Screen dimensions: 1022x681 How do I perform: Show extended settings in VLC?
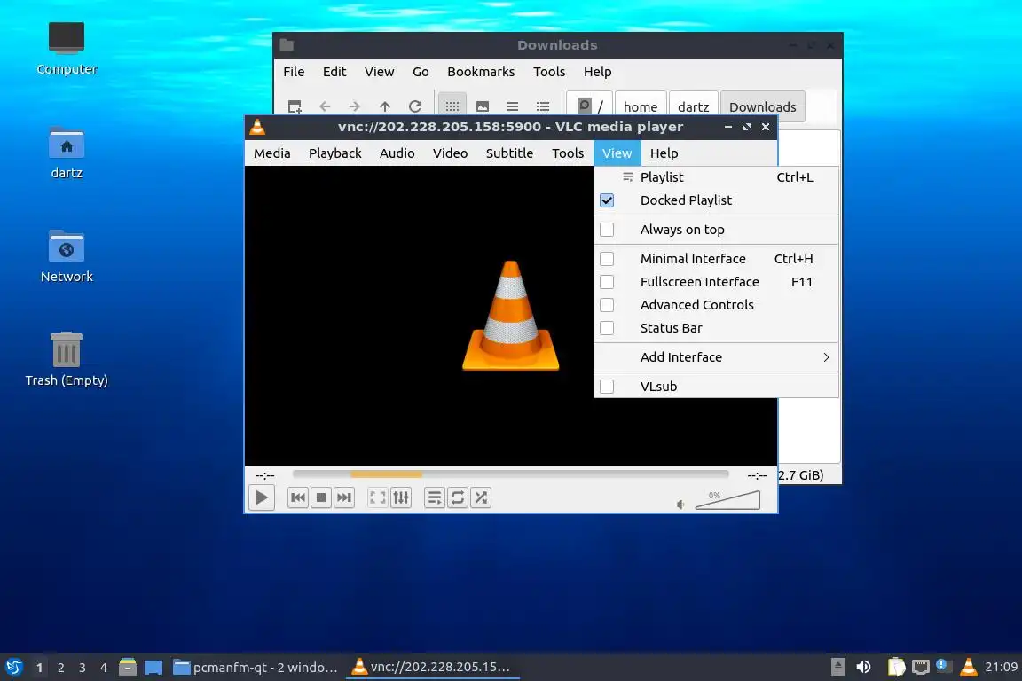(x=401, y=497)
